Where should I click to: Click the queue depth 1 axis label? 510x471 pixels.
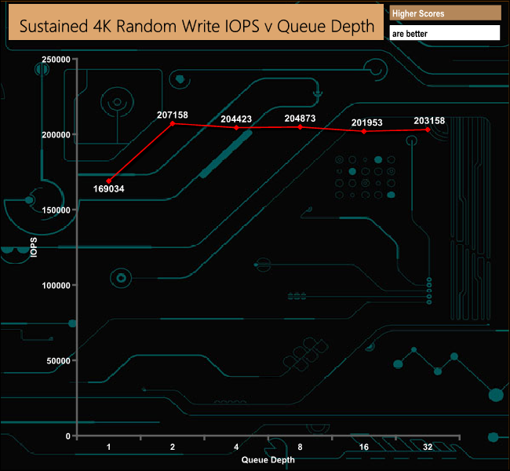click(108, 447)
